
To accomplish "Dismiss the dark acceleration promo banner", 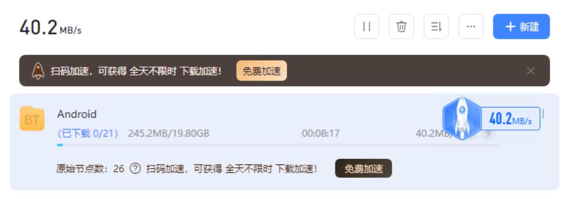I will pyautogui.click(x=531, y=70).
